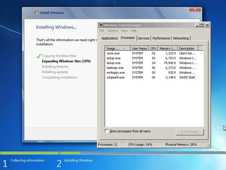Click the Client Ser... description cell

(x=187, y=53)
